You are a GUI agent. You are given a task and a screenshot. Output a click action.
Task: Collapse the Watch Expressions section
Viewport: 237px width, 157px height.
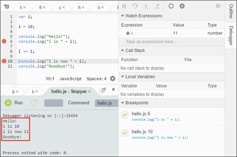tap(123, 16)
